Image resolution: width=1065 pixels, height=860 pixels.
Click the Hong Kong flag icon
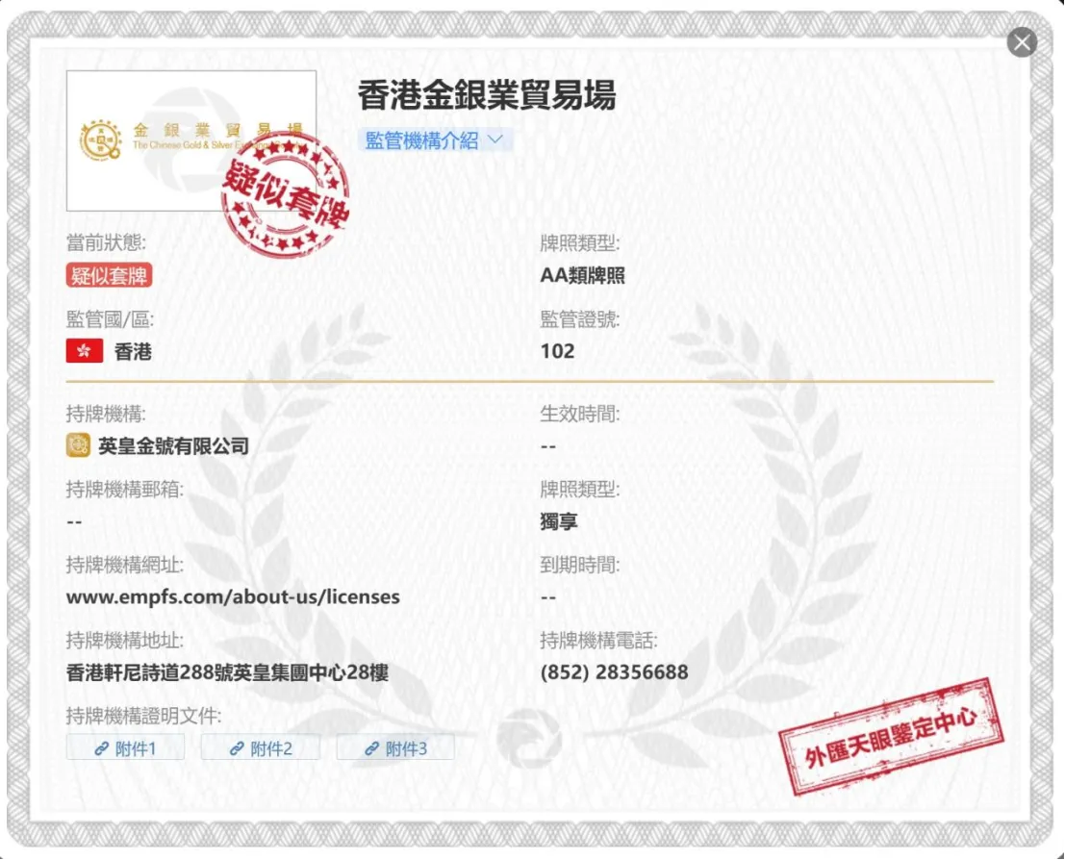(x=85, y=350)
